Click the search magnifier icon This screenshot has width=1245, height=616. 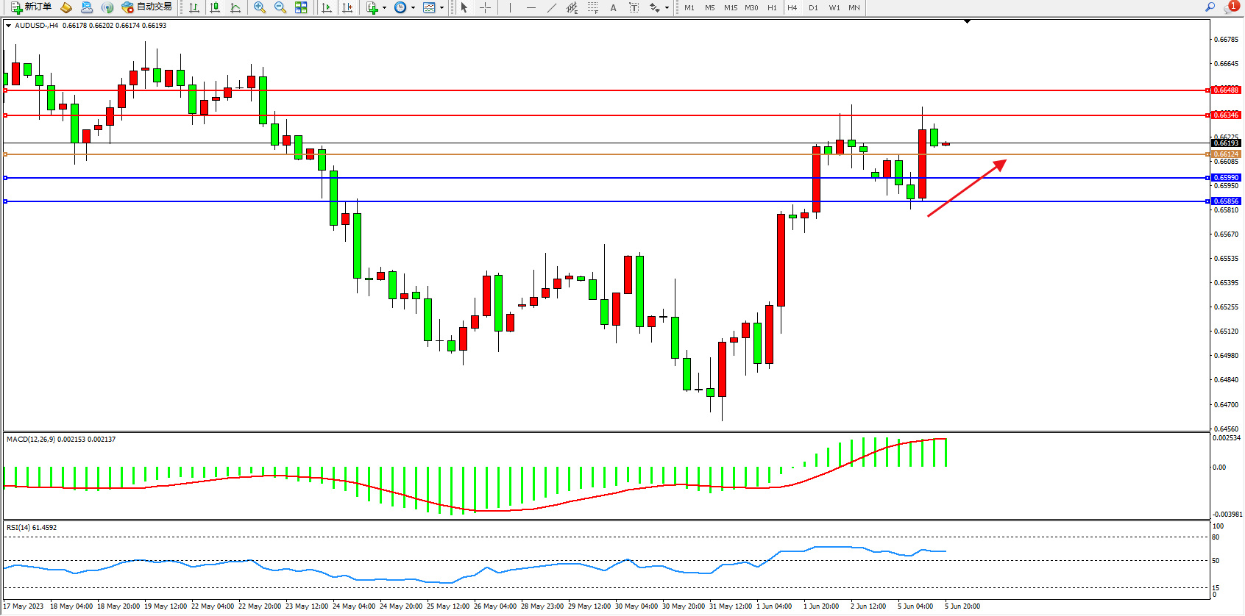pyautogui.click(x=1210, y=7)
